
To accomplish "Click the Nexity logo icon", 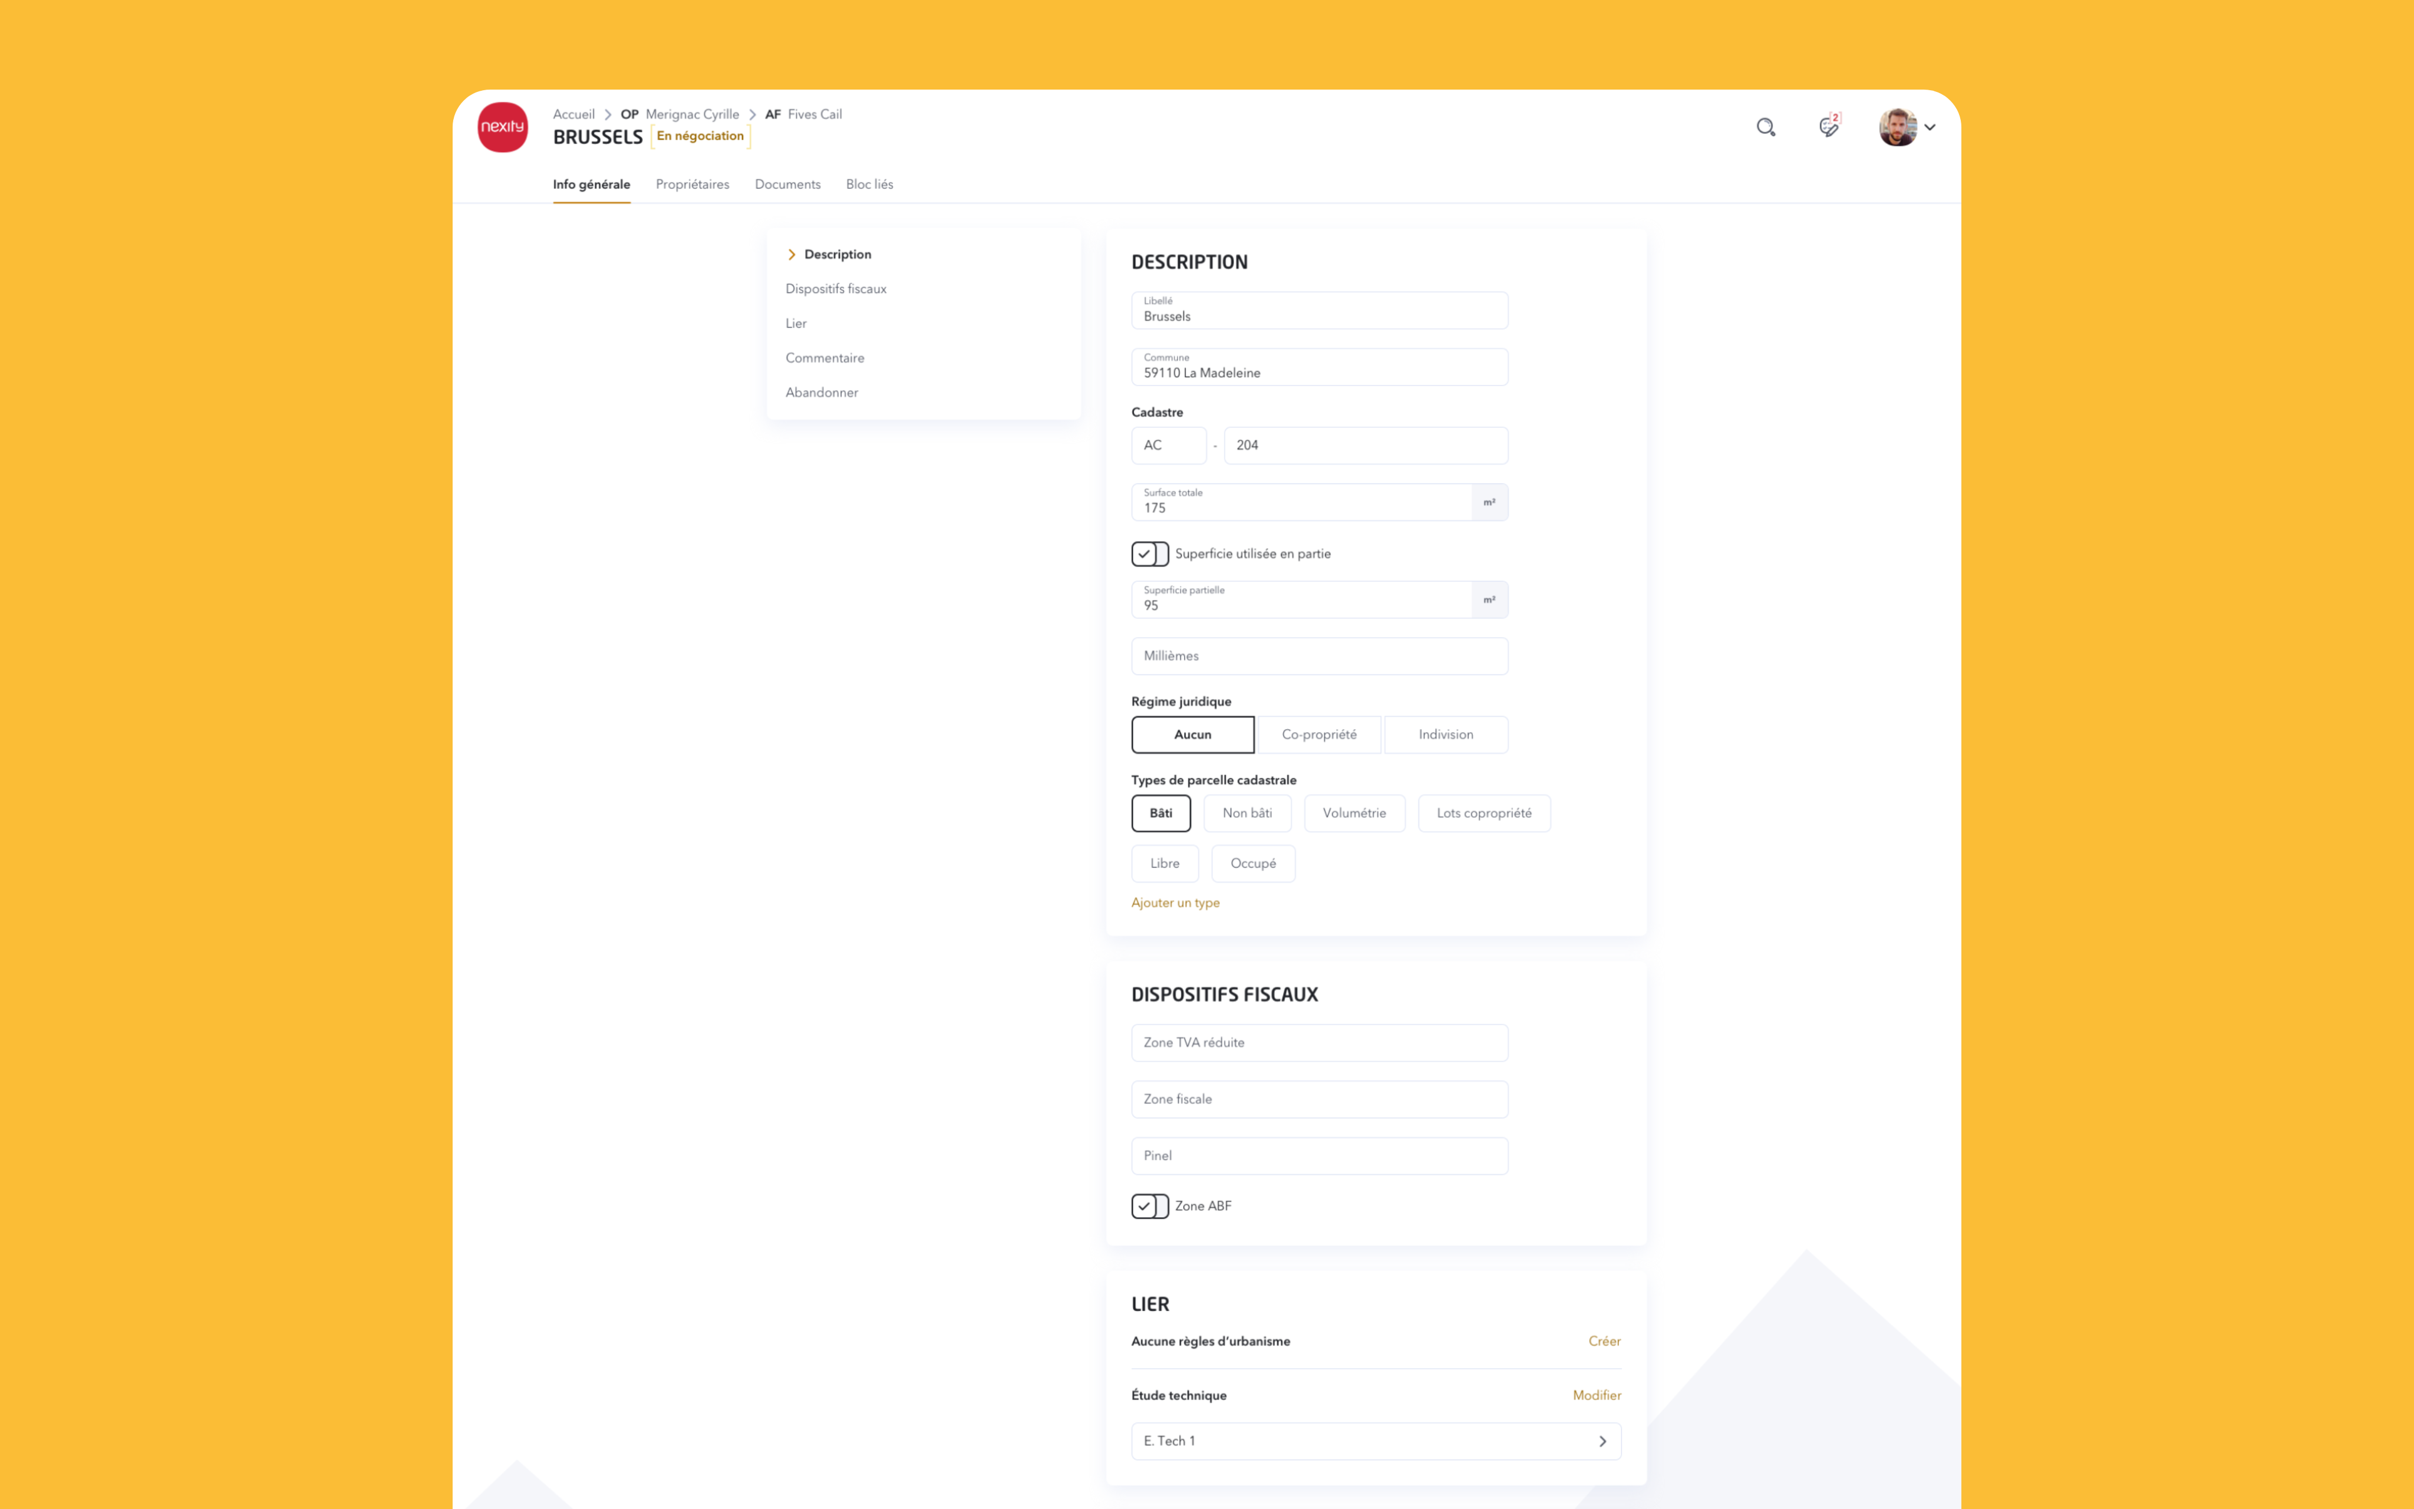I will [x=502, y=127].
